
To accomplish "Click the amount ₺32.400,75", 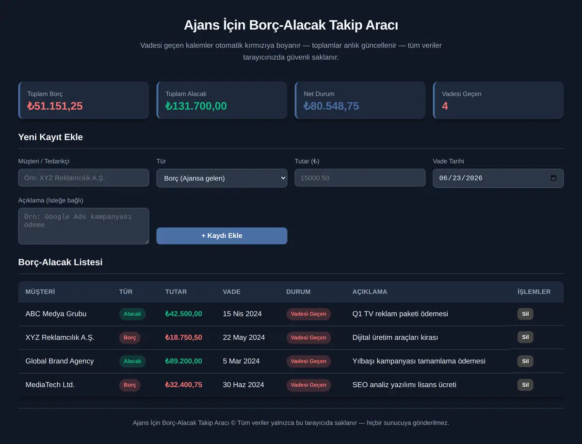I will coord(183,385).
